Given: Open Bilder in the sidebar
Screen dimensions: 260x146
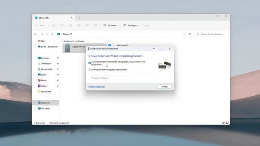Looking at the screenshot, I should 42,75.
